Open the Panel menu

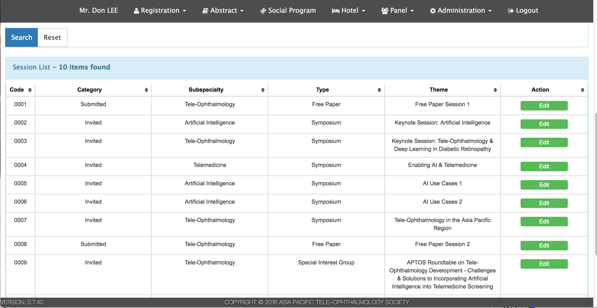coord(398,10)
